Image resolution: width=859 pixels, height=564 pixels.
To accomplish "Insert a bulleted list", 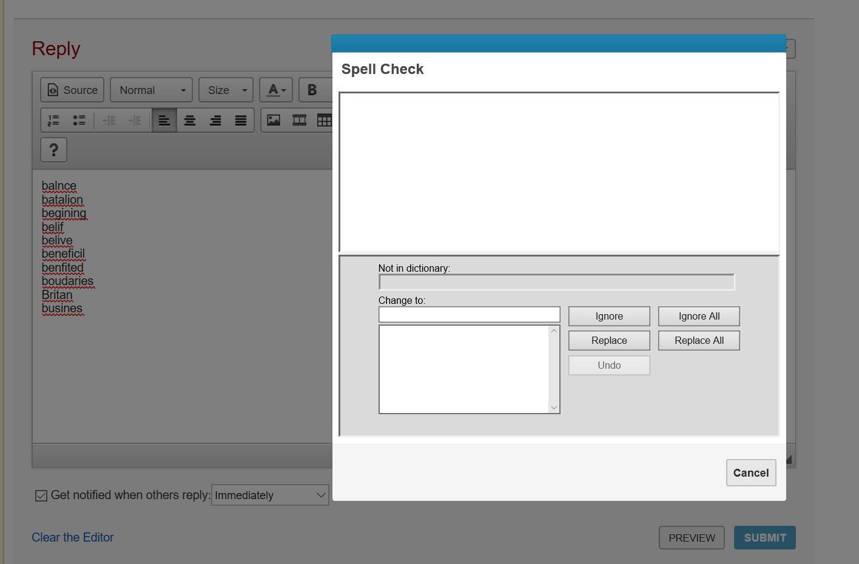I will tap(79, 120).
